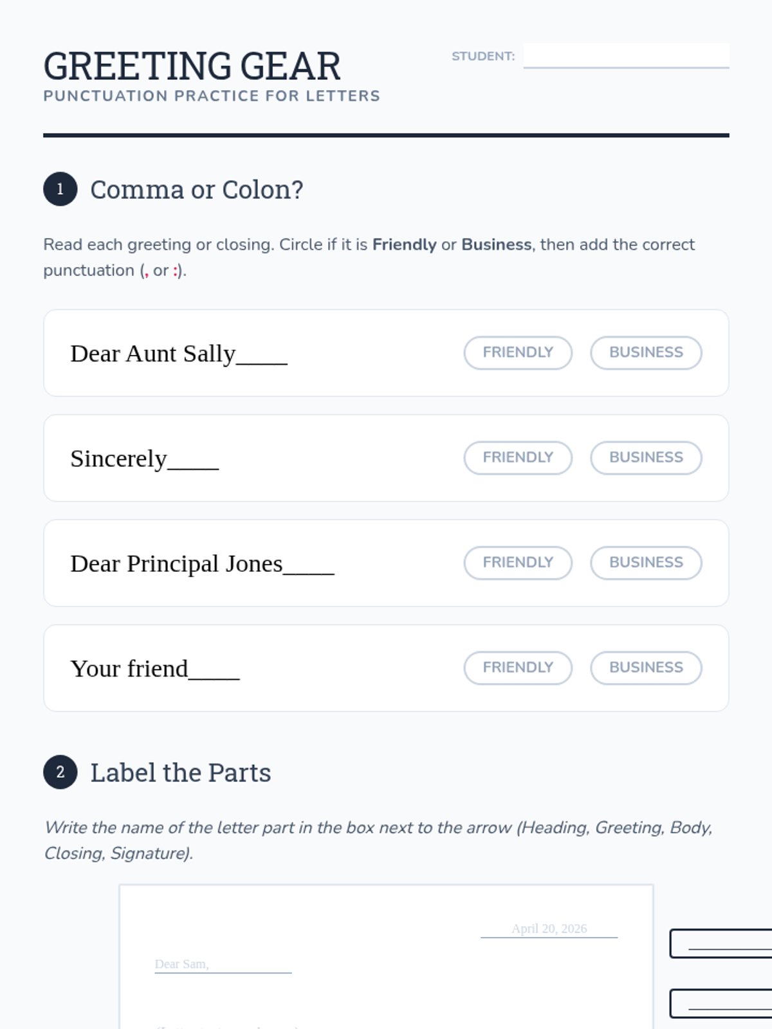Image resolution: width=772 pixels, height=1029 pixels.
Task: Pick Friendly for Your friend
Action: tap(518, 668)
